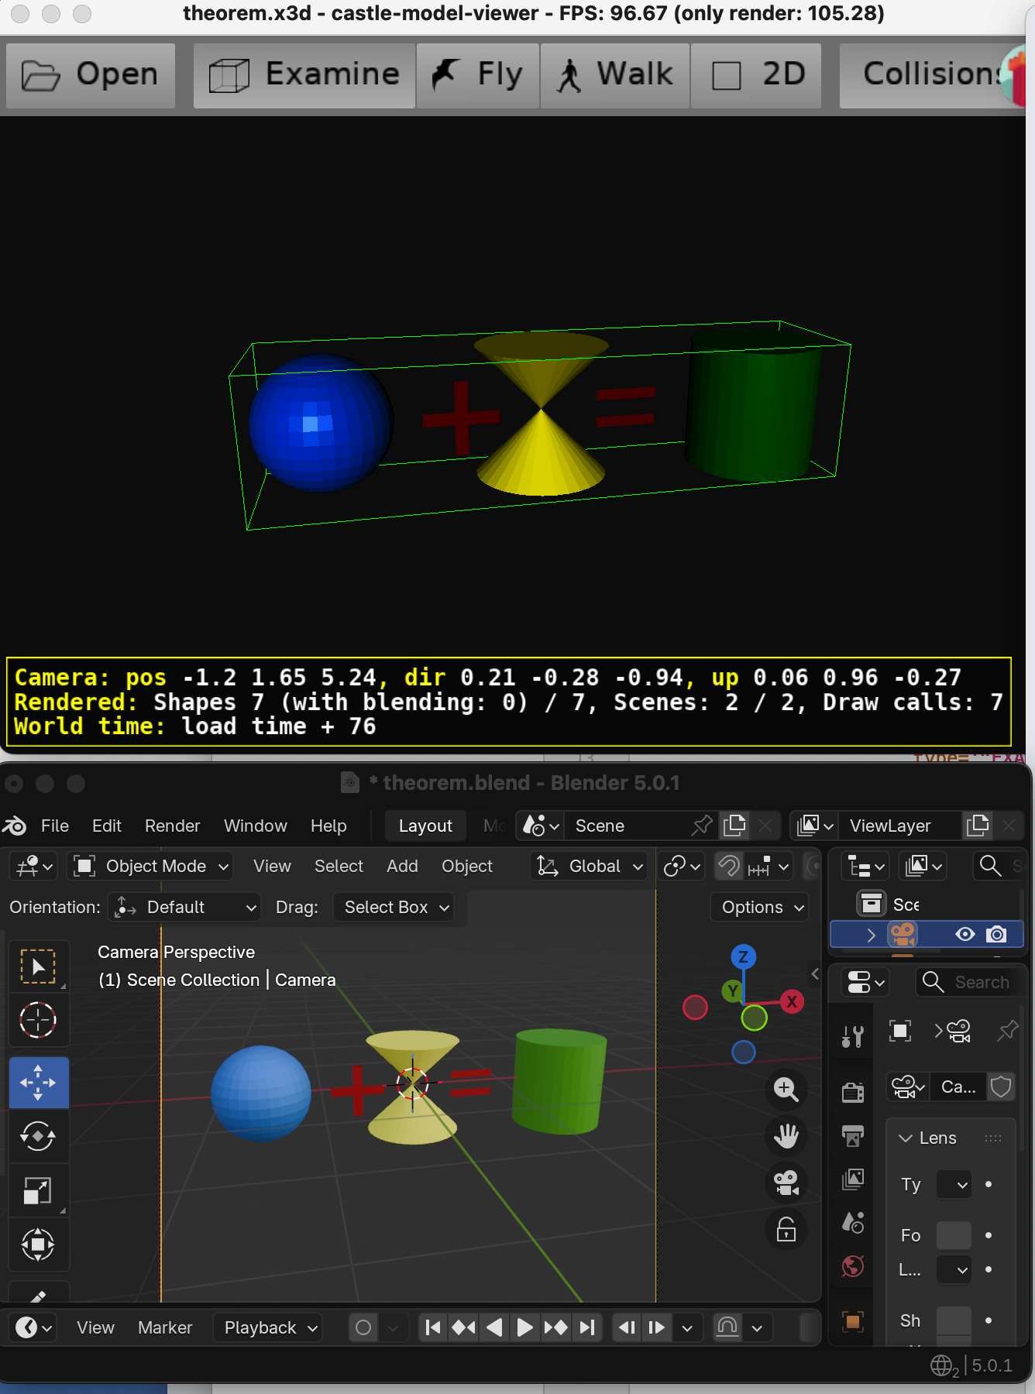This screenshot has width=1035, height=1394.
Task: Click the Open button in model viewer
Action: (x=91, y=75)
